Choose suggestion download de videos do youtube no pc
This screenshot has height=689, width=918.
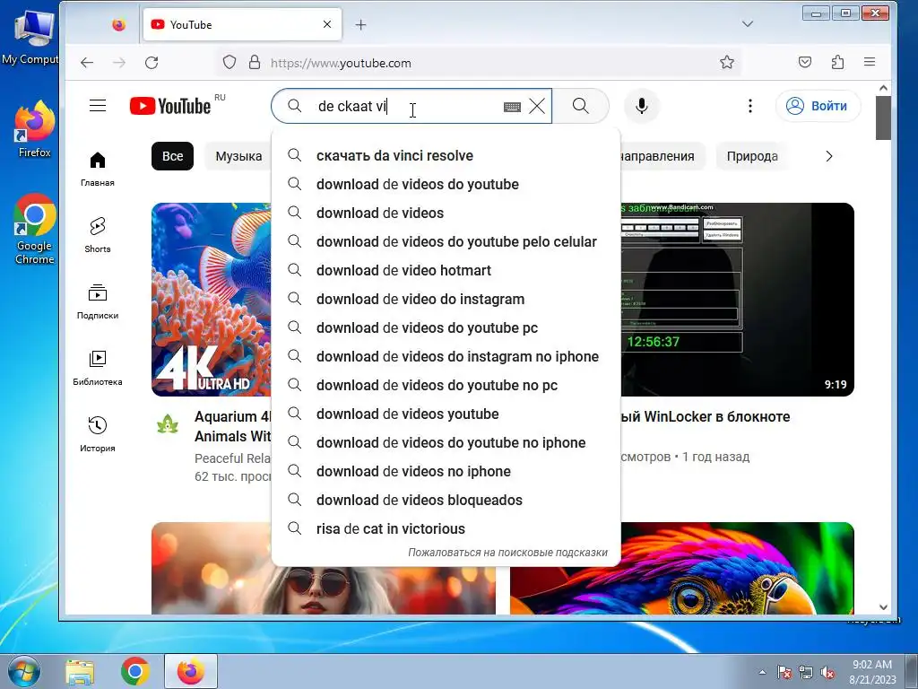446,385
